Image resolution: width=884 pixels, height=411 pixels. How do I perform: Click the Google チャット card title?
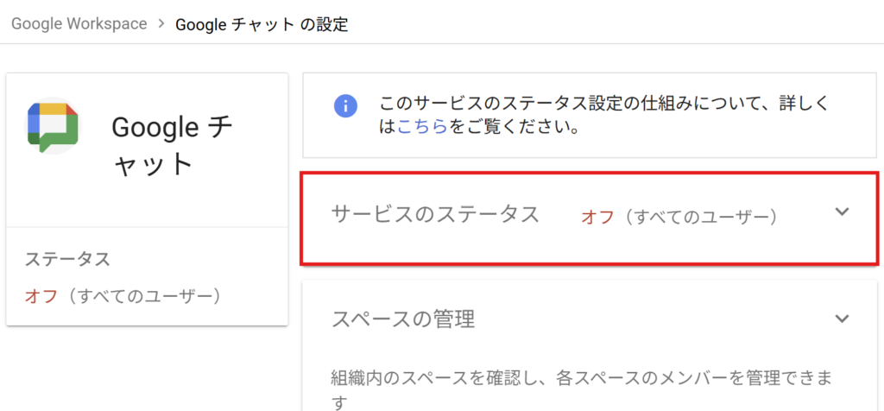[x=172, y=146]
